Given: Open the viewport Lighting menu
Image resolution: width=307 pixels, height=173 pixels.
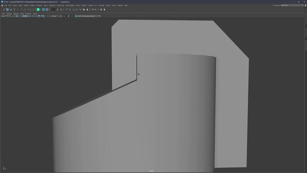Looking at the screenshot, I should click(x=16, y=14).
